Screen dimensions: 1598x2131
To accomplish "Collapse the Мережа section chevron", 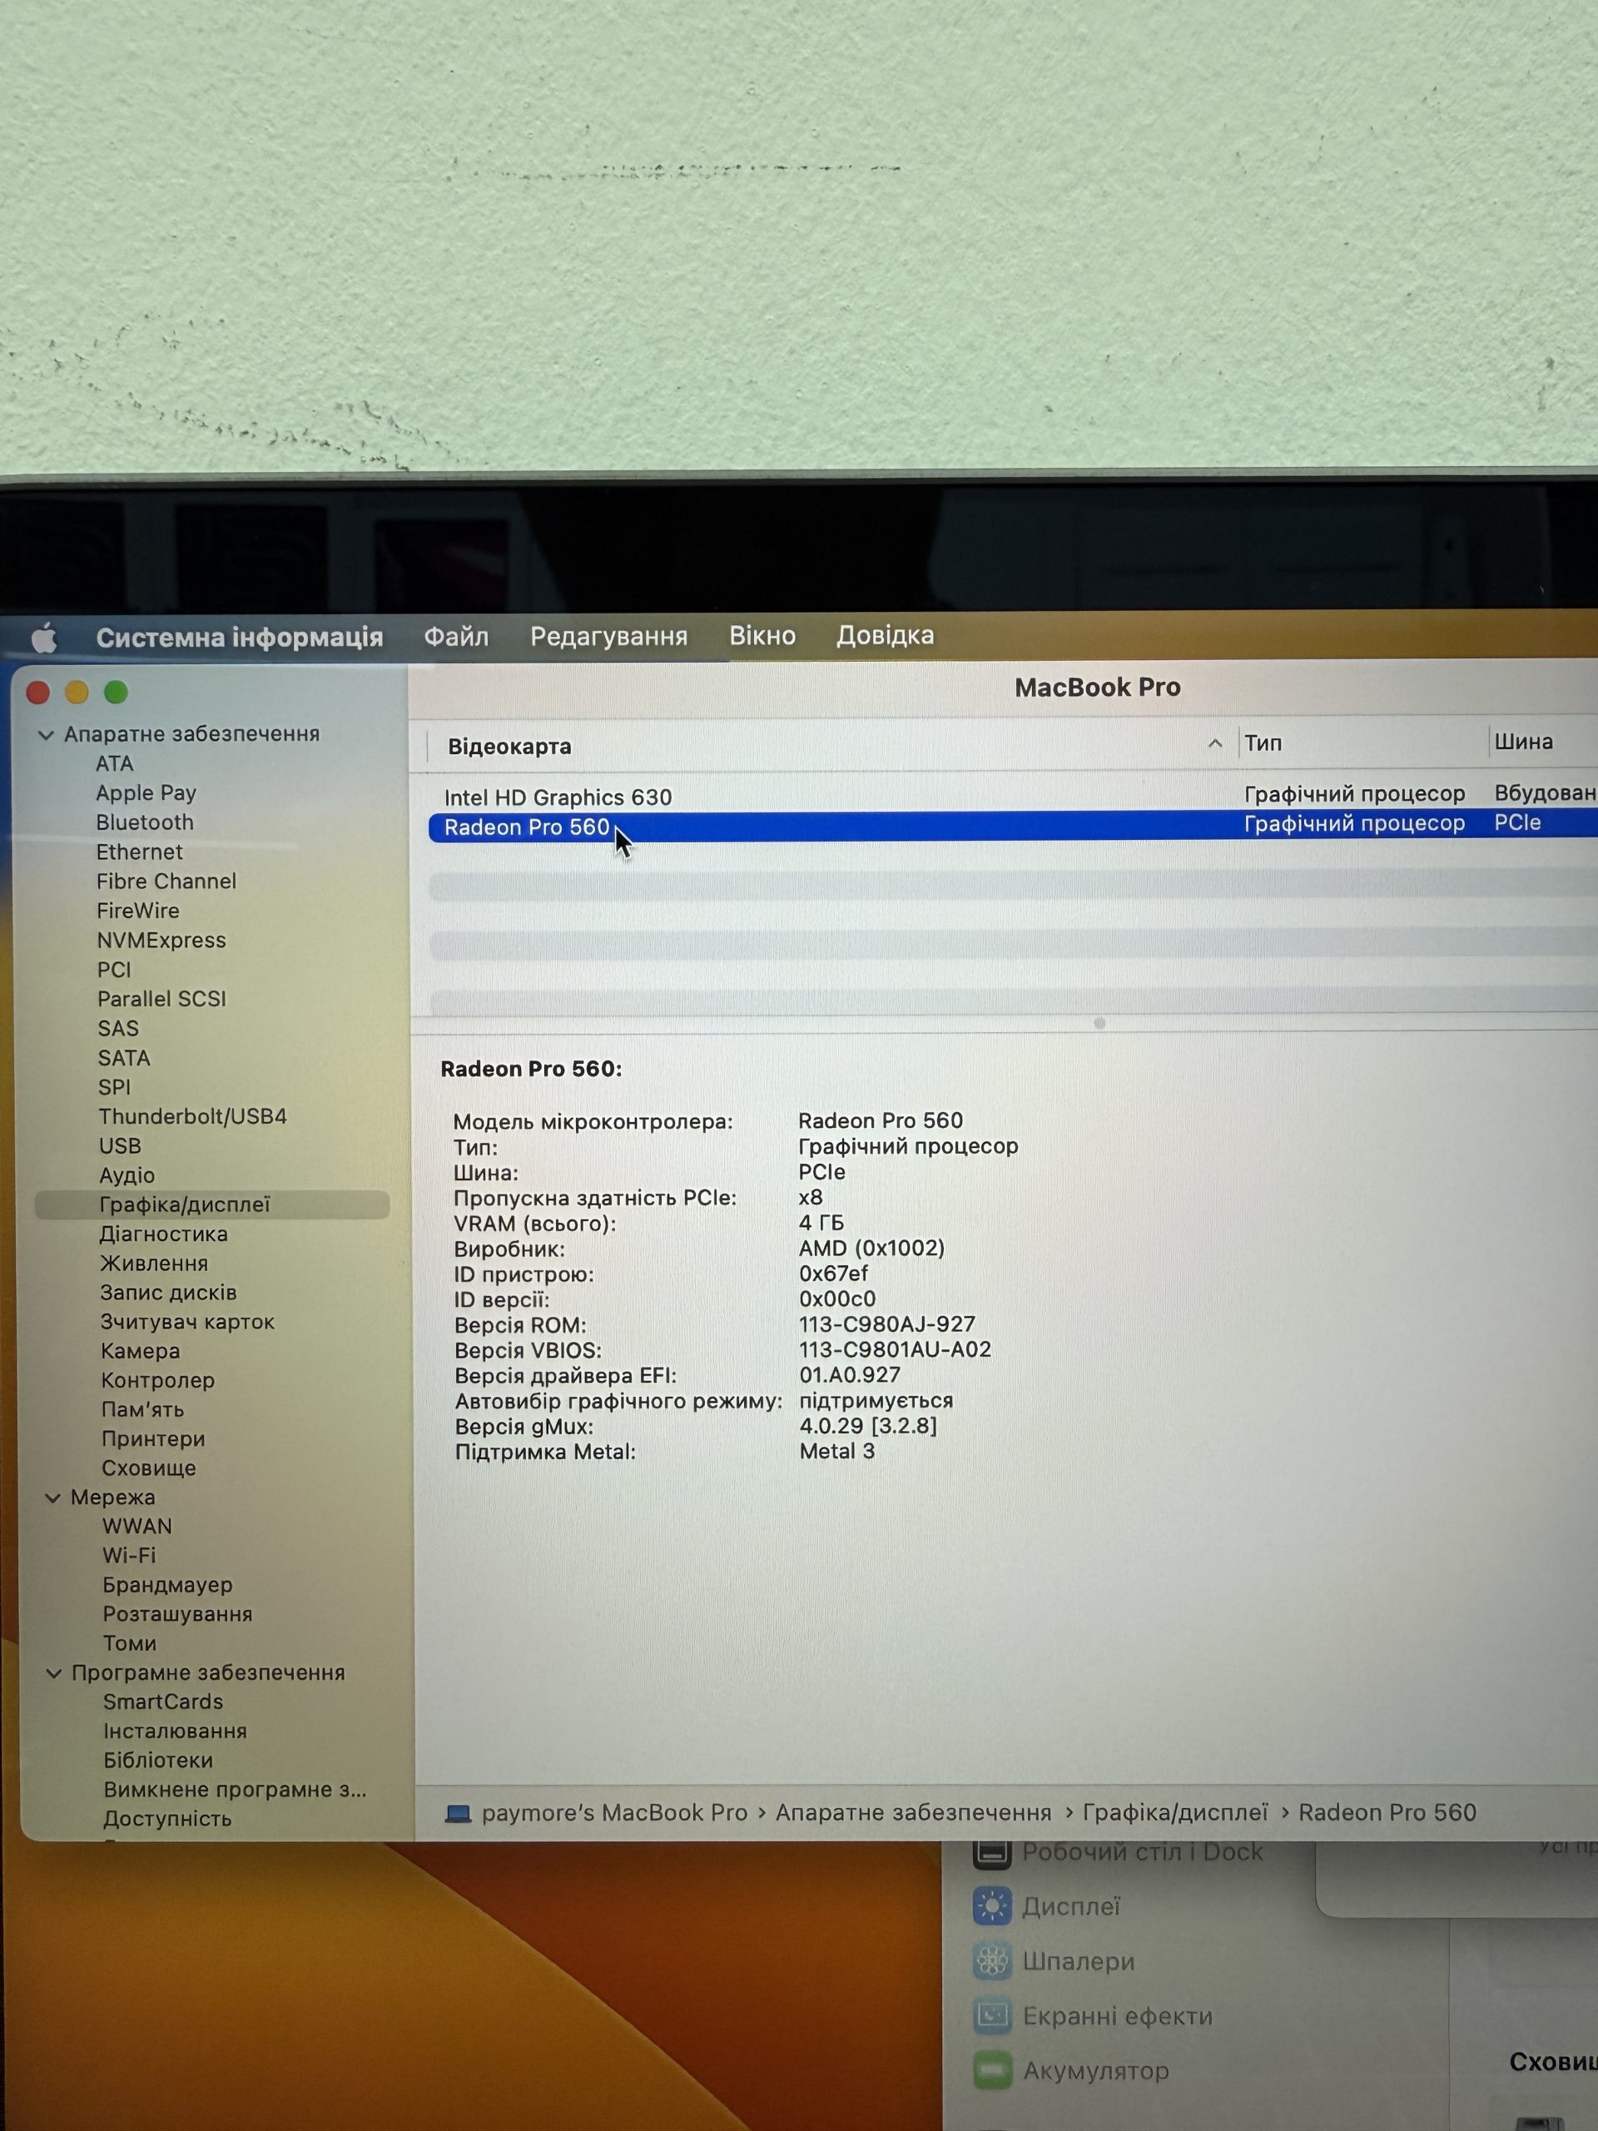I will 53,1498.
